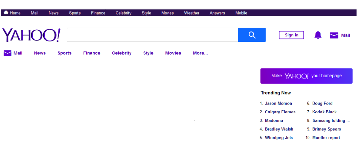Image resolution: width=358 pixels, height=143 pixels.
Task: Open Celebrity in the top dark bar
Action: [123, 13]
